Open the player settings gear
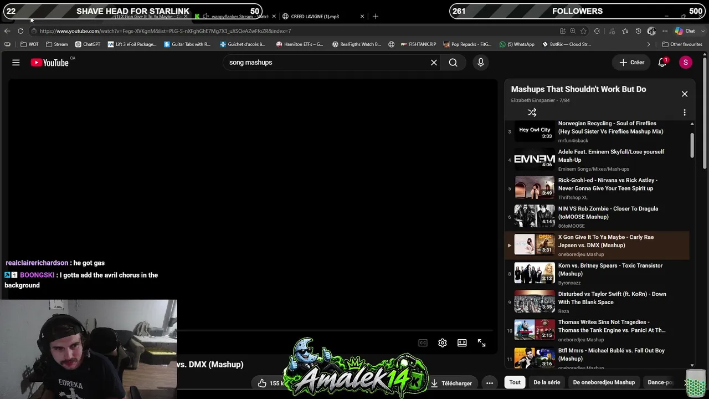709x399 pixels. pos(443,343)
